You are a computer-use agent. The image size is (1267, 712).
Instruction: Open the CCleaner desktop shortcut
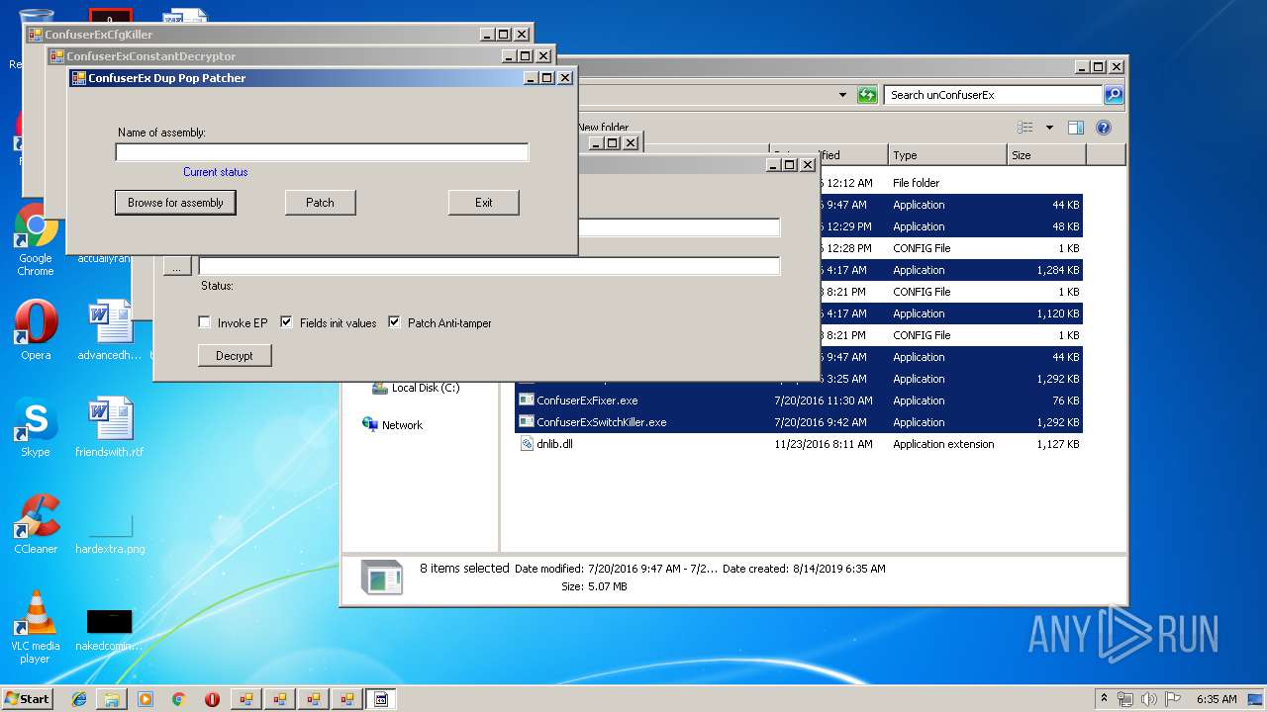36,524
